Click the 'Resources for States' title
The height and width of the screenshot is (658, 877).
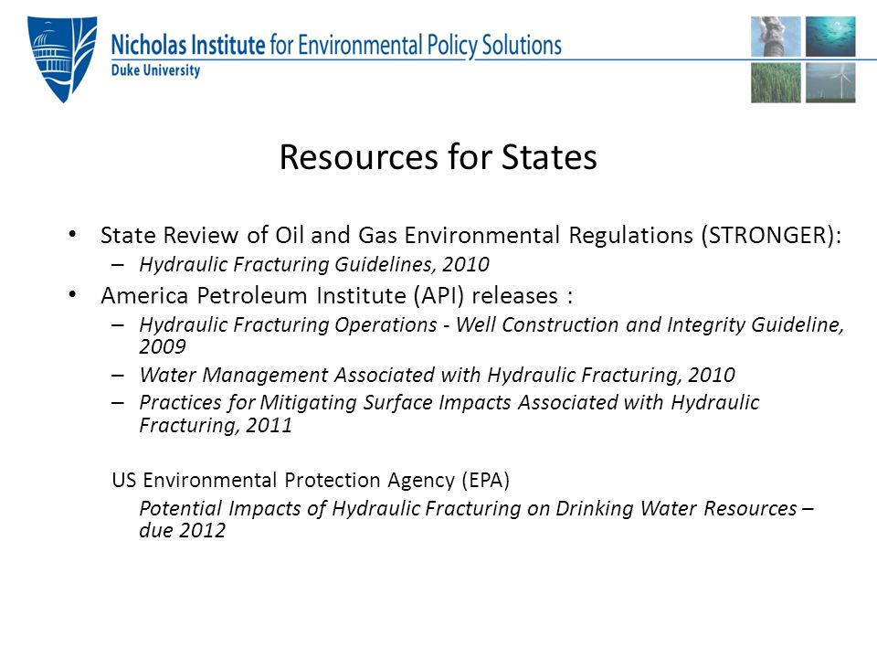click(438, 156)
